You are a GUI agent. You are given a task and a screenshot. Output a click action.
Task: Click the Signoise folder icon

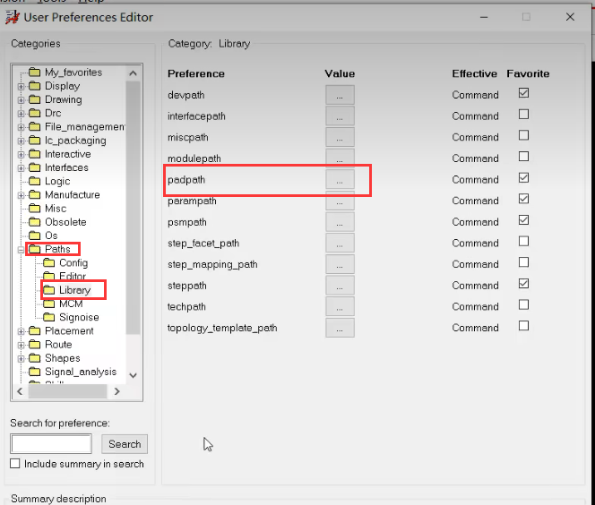click(49, 317)
